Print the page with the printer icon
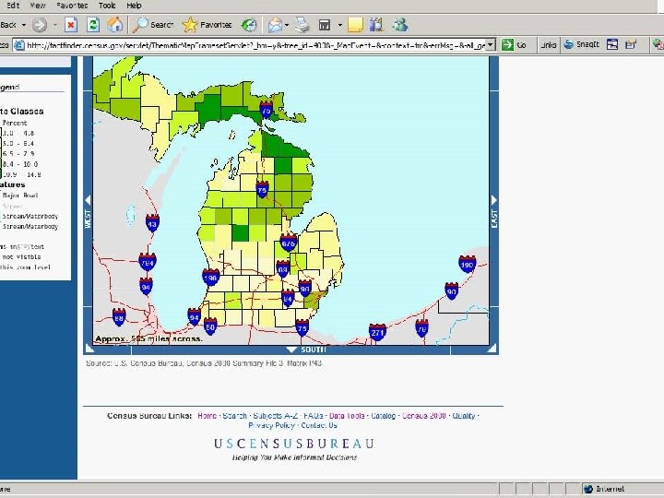 tap(301, 25)
